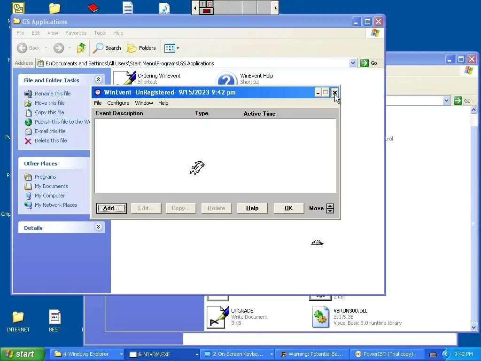
Task: Open the File menu in WinEvent
Action: (x=98, y=103)
